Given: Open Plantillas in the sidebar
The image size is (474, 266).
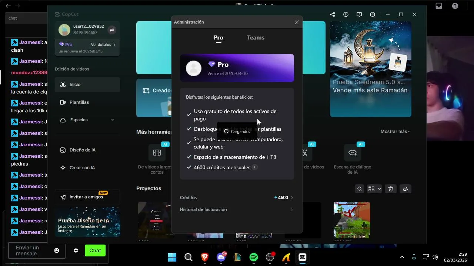Looking at the screenshot, I should 87,102.
